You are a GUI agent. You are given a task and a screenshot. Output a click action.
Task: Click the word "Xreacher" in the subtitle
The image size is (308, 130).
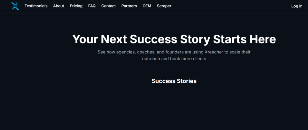(214, 52)
